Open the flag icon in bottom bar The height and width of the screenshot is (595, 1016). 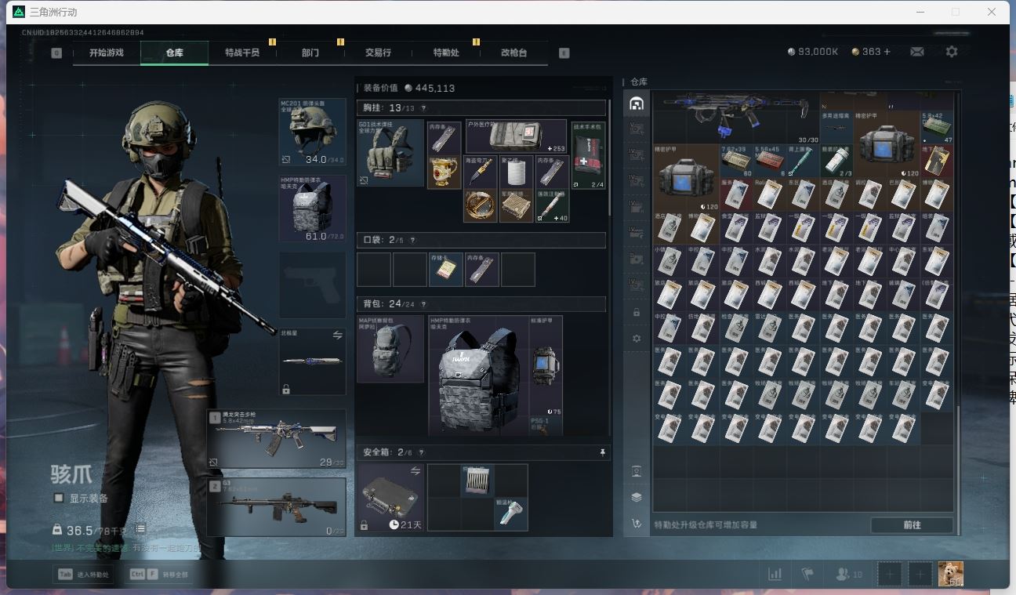[807, 575]
